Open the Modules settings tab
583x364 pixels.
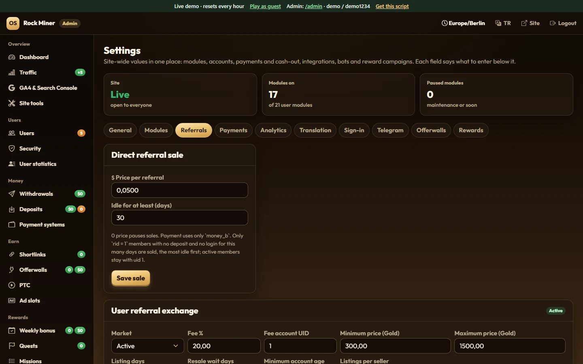coord(156,130)
